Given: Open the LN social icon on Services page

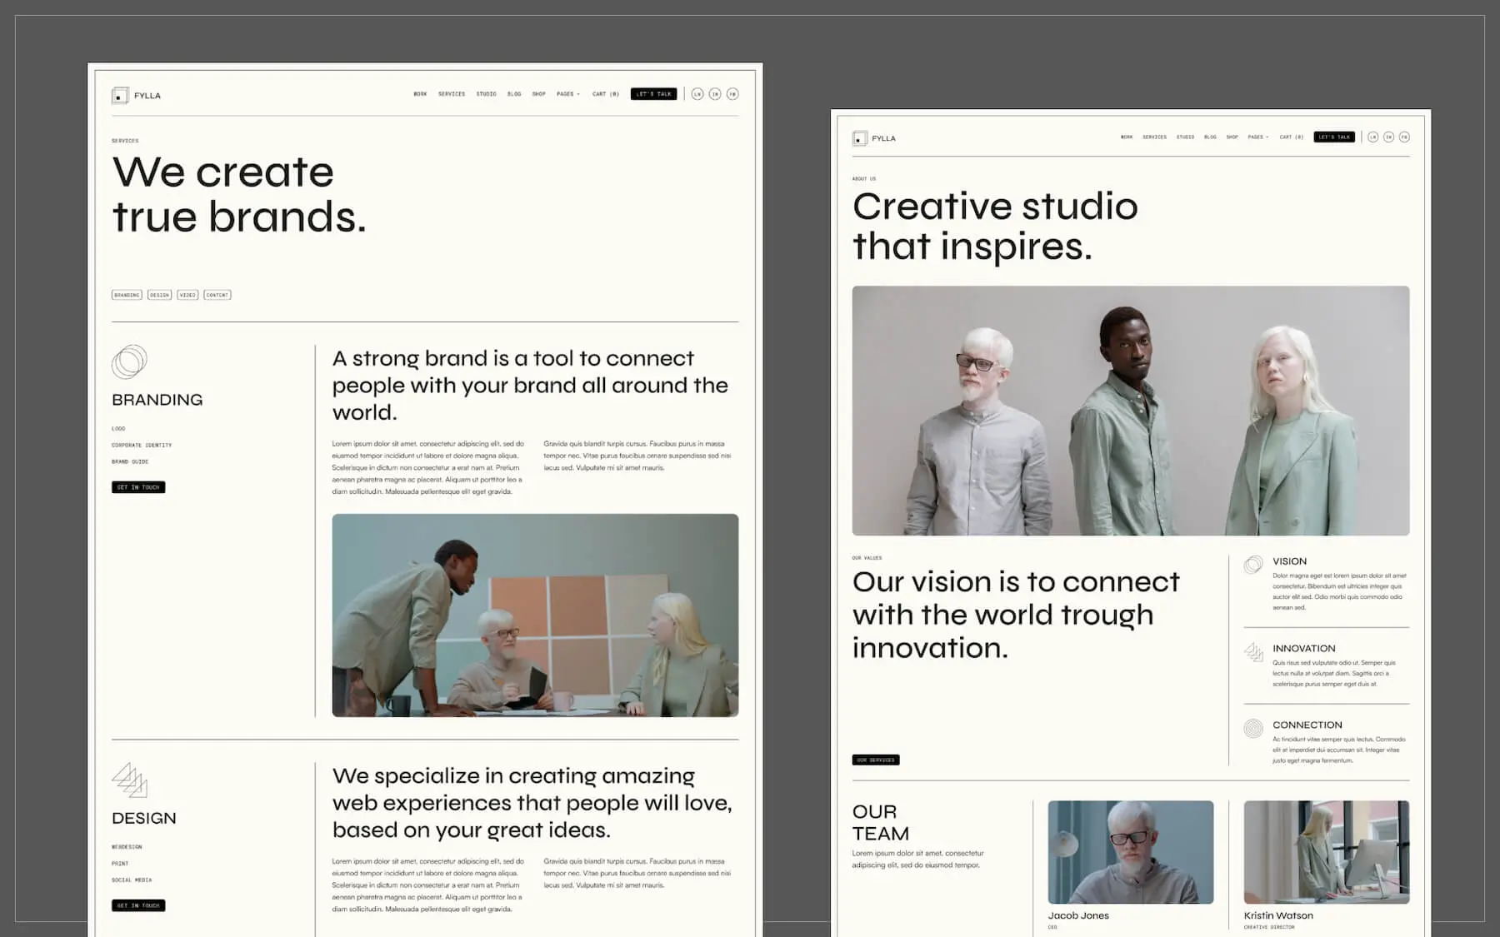Looking at the screenshot, I should tap(697, 94).
